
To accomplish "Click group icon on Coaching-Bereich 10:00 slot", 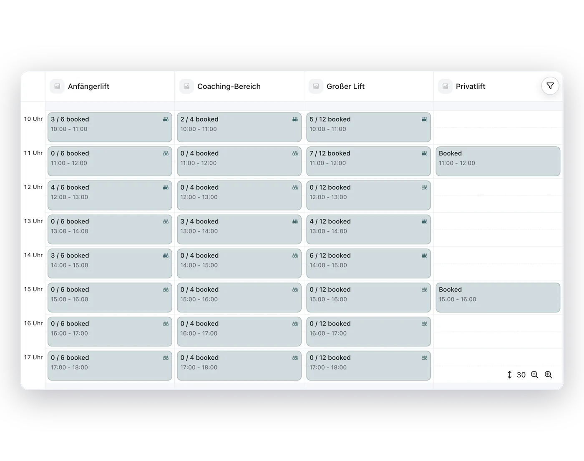I will 295,119.
